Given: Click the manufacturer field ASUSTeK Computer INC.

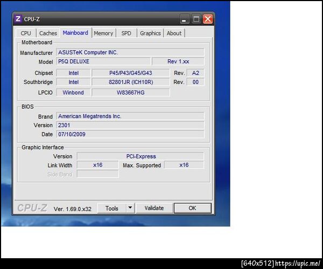Looking at the screenshot, I should pyautogui.click(x=130, y=52).
